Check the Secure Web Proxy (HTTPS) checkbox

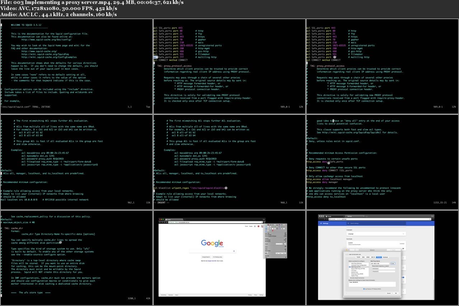click(x=350, y=268)
